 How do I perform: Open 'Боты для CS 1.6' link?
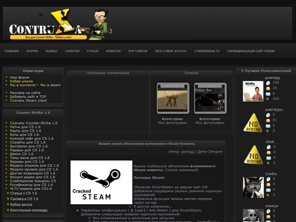24,134
